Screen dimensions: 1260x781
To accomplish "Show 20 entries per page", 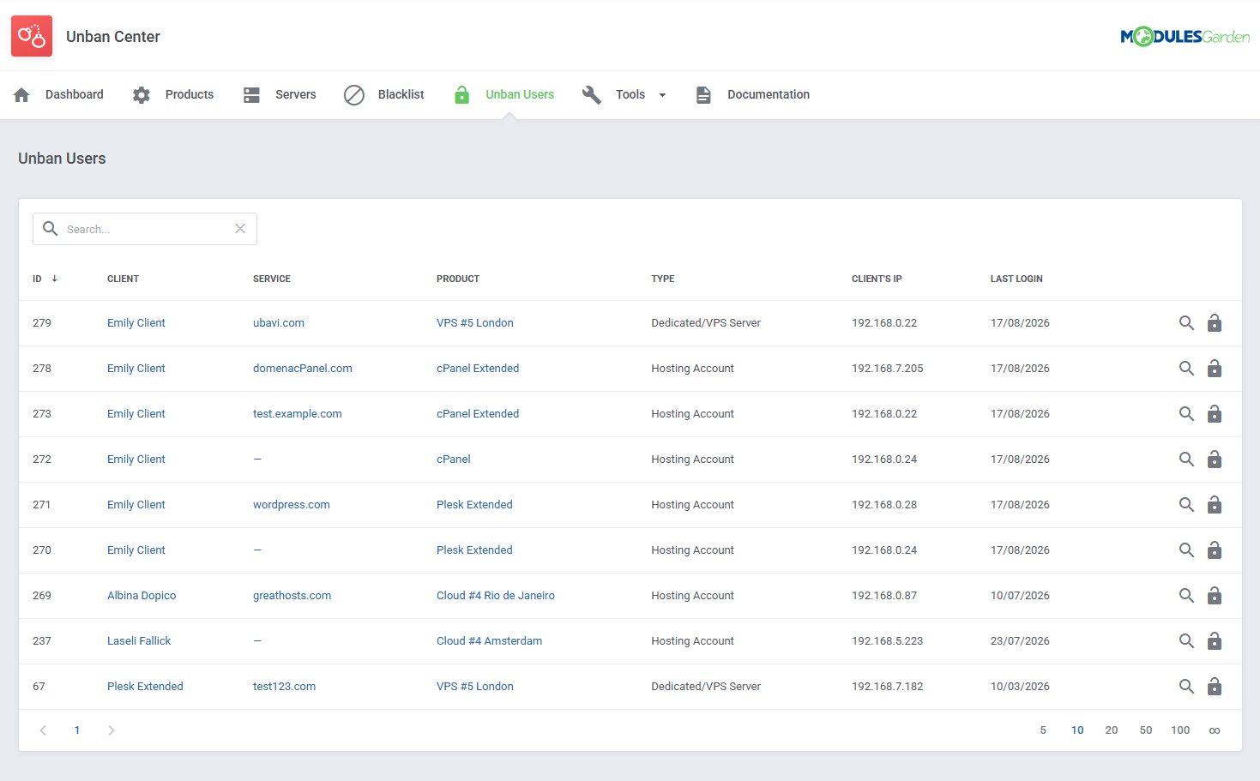I will (x=1112, y=730).
